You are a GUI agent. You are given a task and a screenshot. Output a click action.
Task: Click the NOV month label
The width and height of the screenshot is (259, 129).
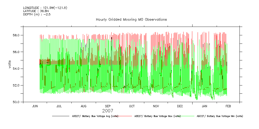click(x=156, y=106)
